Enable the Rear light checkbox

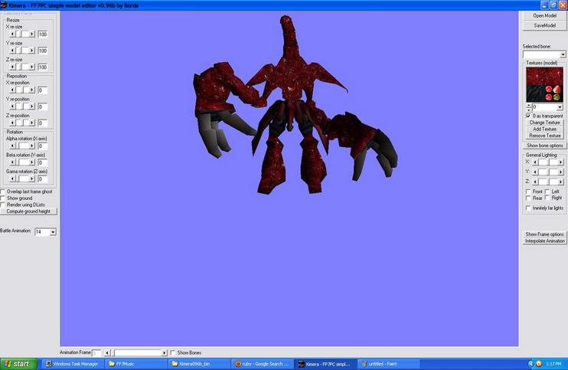[528, 198]
